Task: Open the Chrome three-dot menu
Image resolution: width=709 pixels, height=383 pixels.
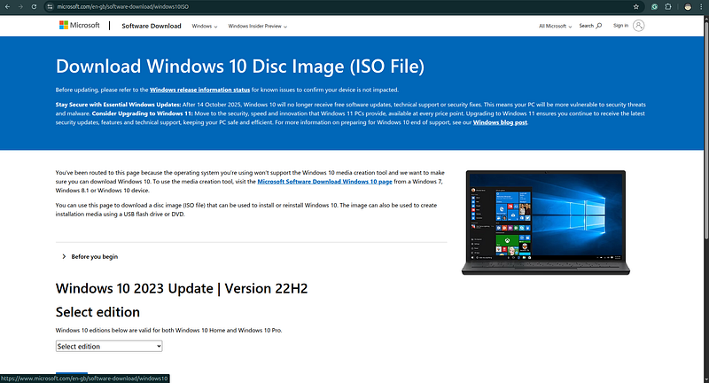Action: click(701, 7)
